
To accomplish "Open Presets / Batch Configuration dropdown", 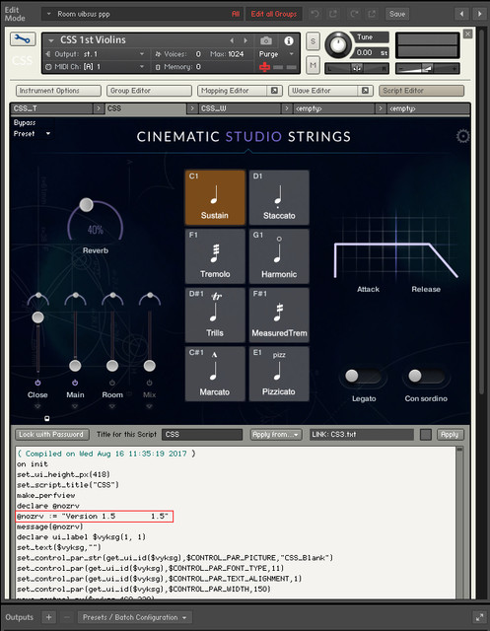I will point(134,617).
